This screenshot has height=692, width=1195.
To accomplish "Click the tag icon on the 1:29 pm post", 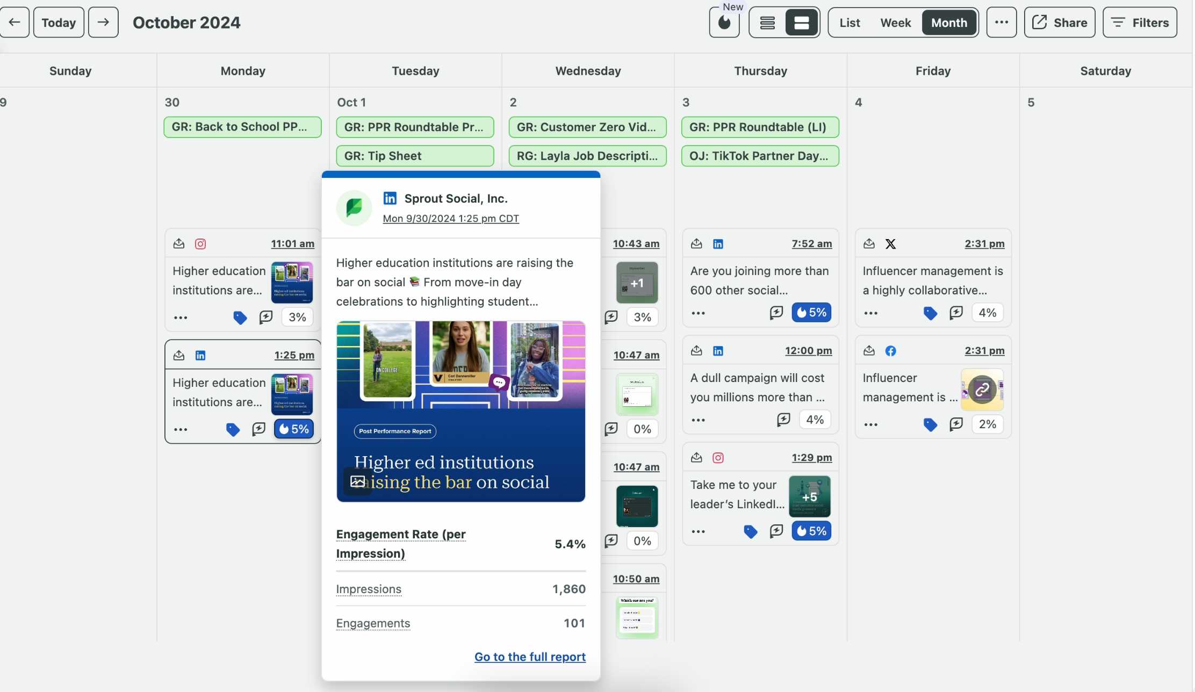I will 751,532.
